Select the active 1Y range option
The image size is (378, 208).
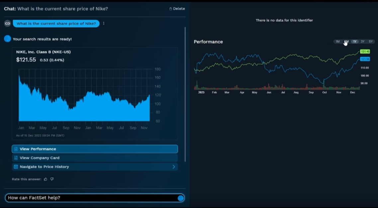(x=355, y=41)
